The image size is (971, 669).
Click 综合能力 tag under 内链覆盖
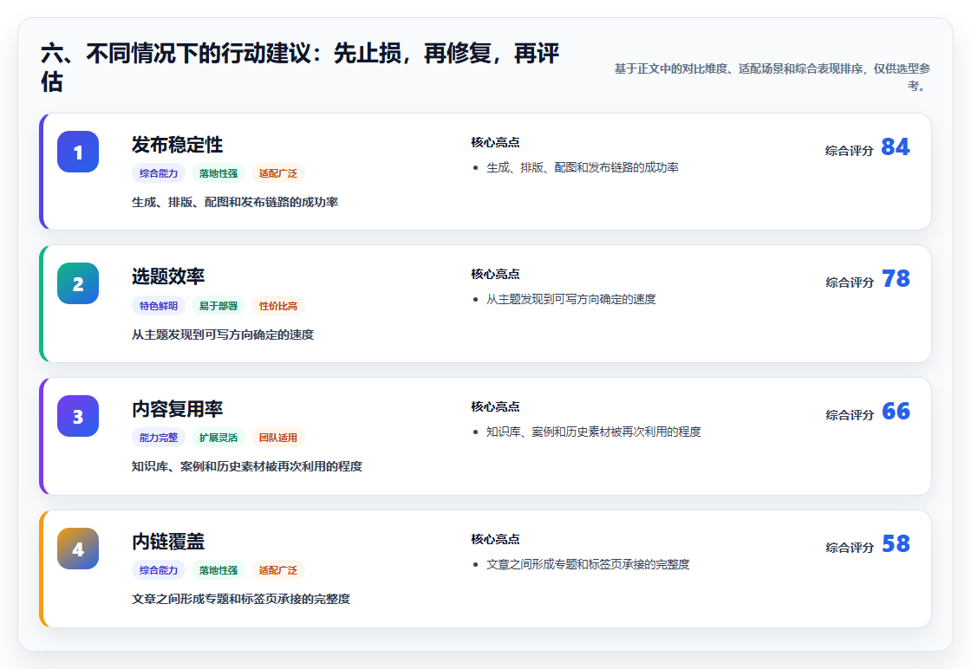click(x=159, y=570)
